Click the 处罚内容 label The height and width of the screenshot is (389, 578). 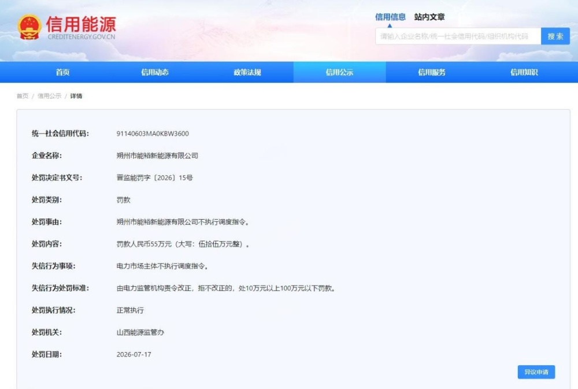click(x=47, y=244)
